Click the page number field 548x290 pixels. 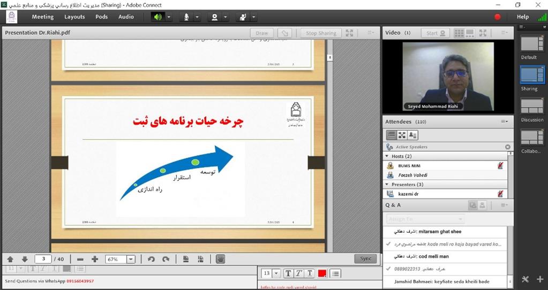tap(43, 259)
